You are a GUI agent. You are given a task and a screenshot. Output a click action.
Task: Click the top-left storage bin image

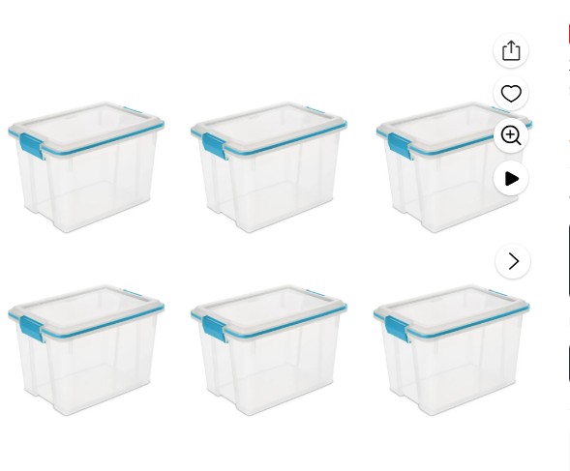pyautogui.click(x=86, y=167)
